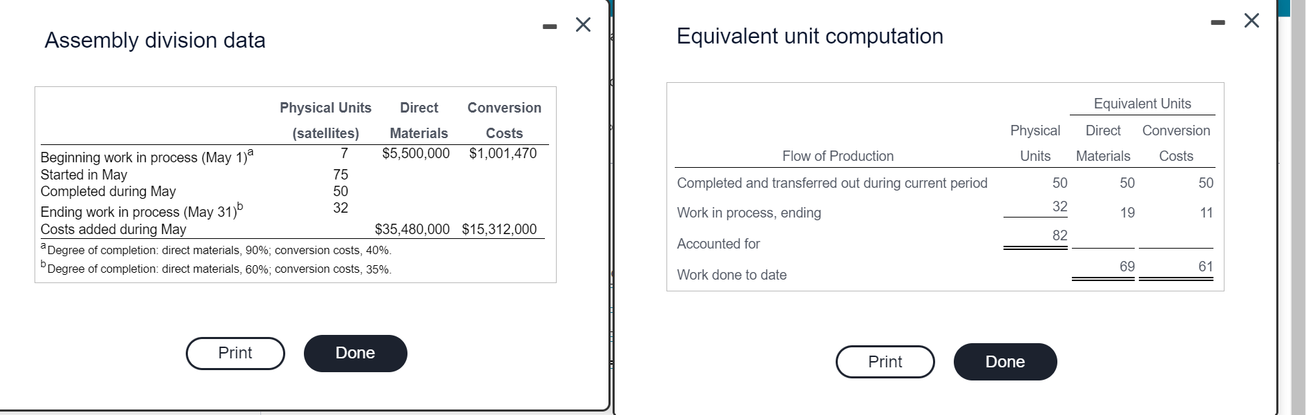Click Done in Assembly division data dialog
This screenshot has height=415, width=1306.
point(356,354)
